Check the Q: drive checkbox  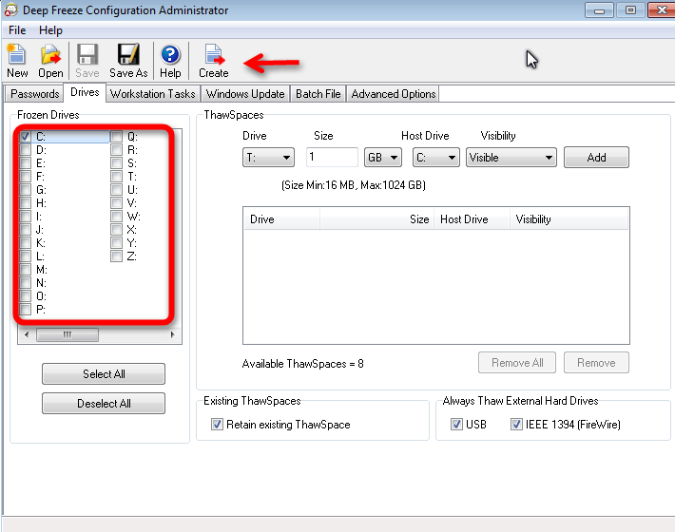click(116, 137)
